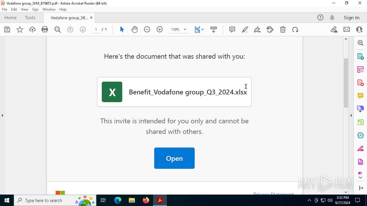Open Firefox from the taskbar
The height and width of the screenshot is (206, 367).
[146, 200]
